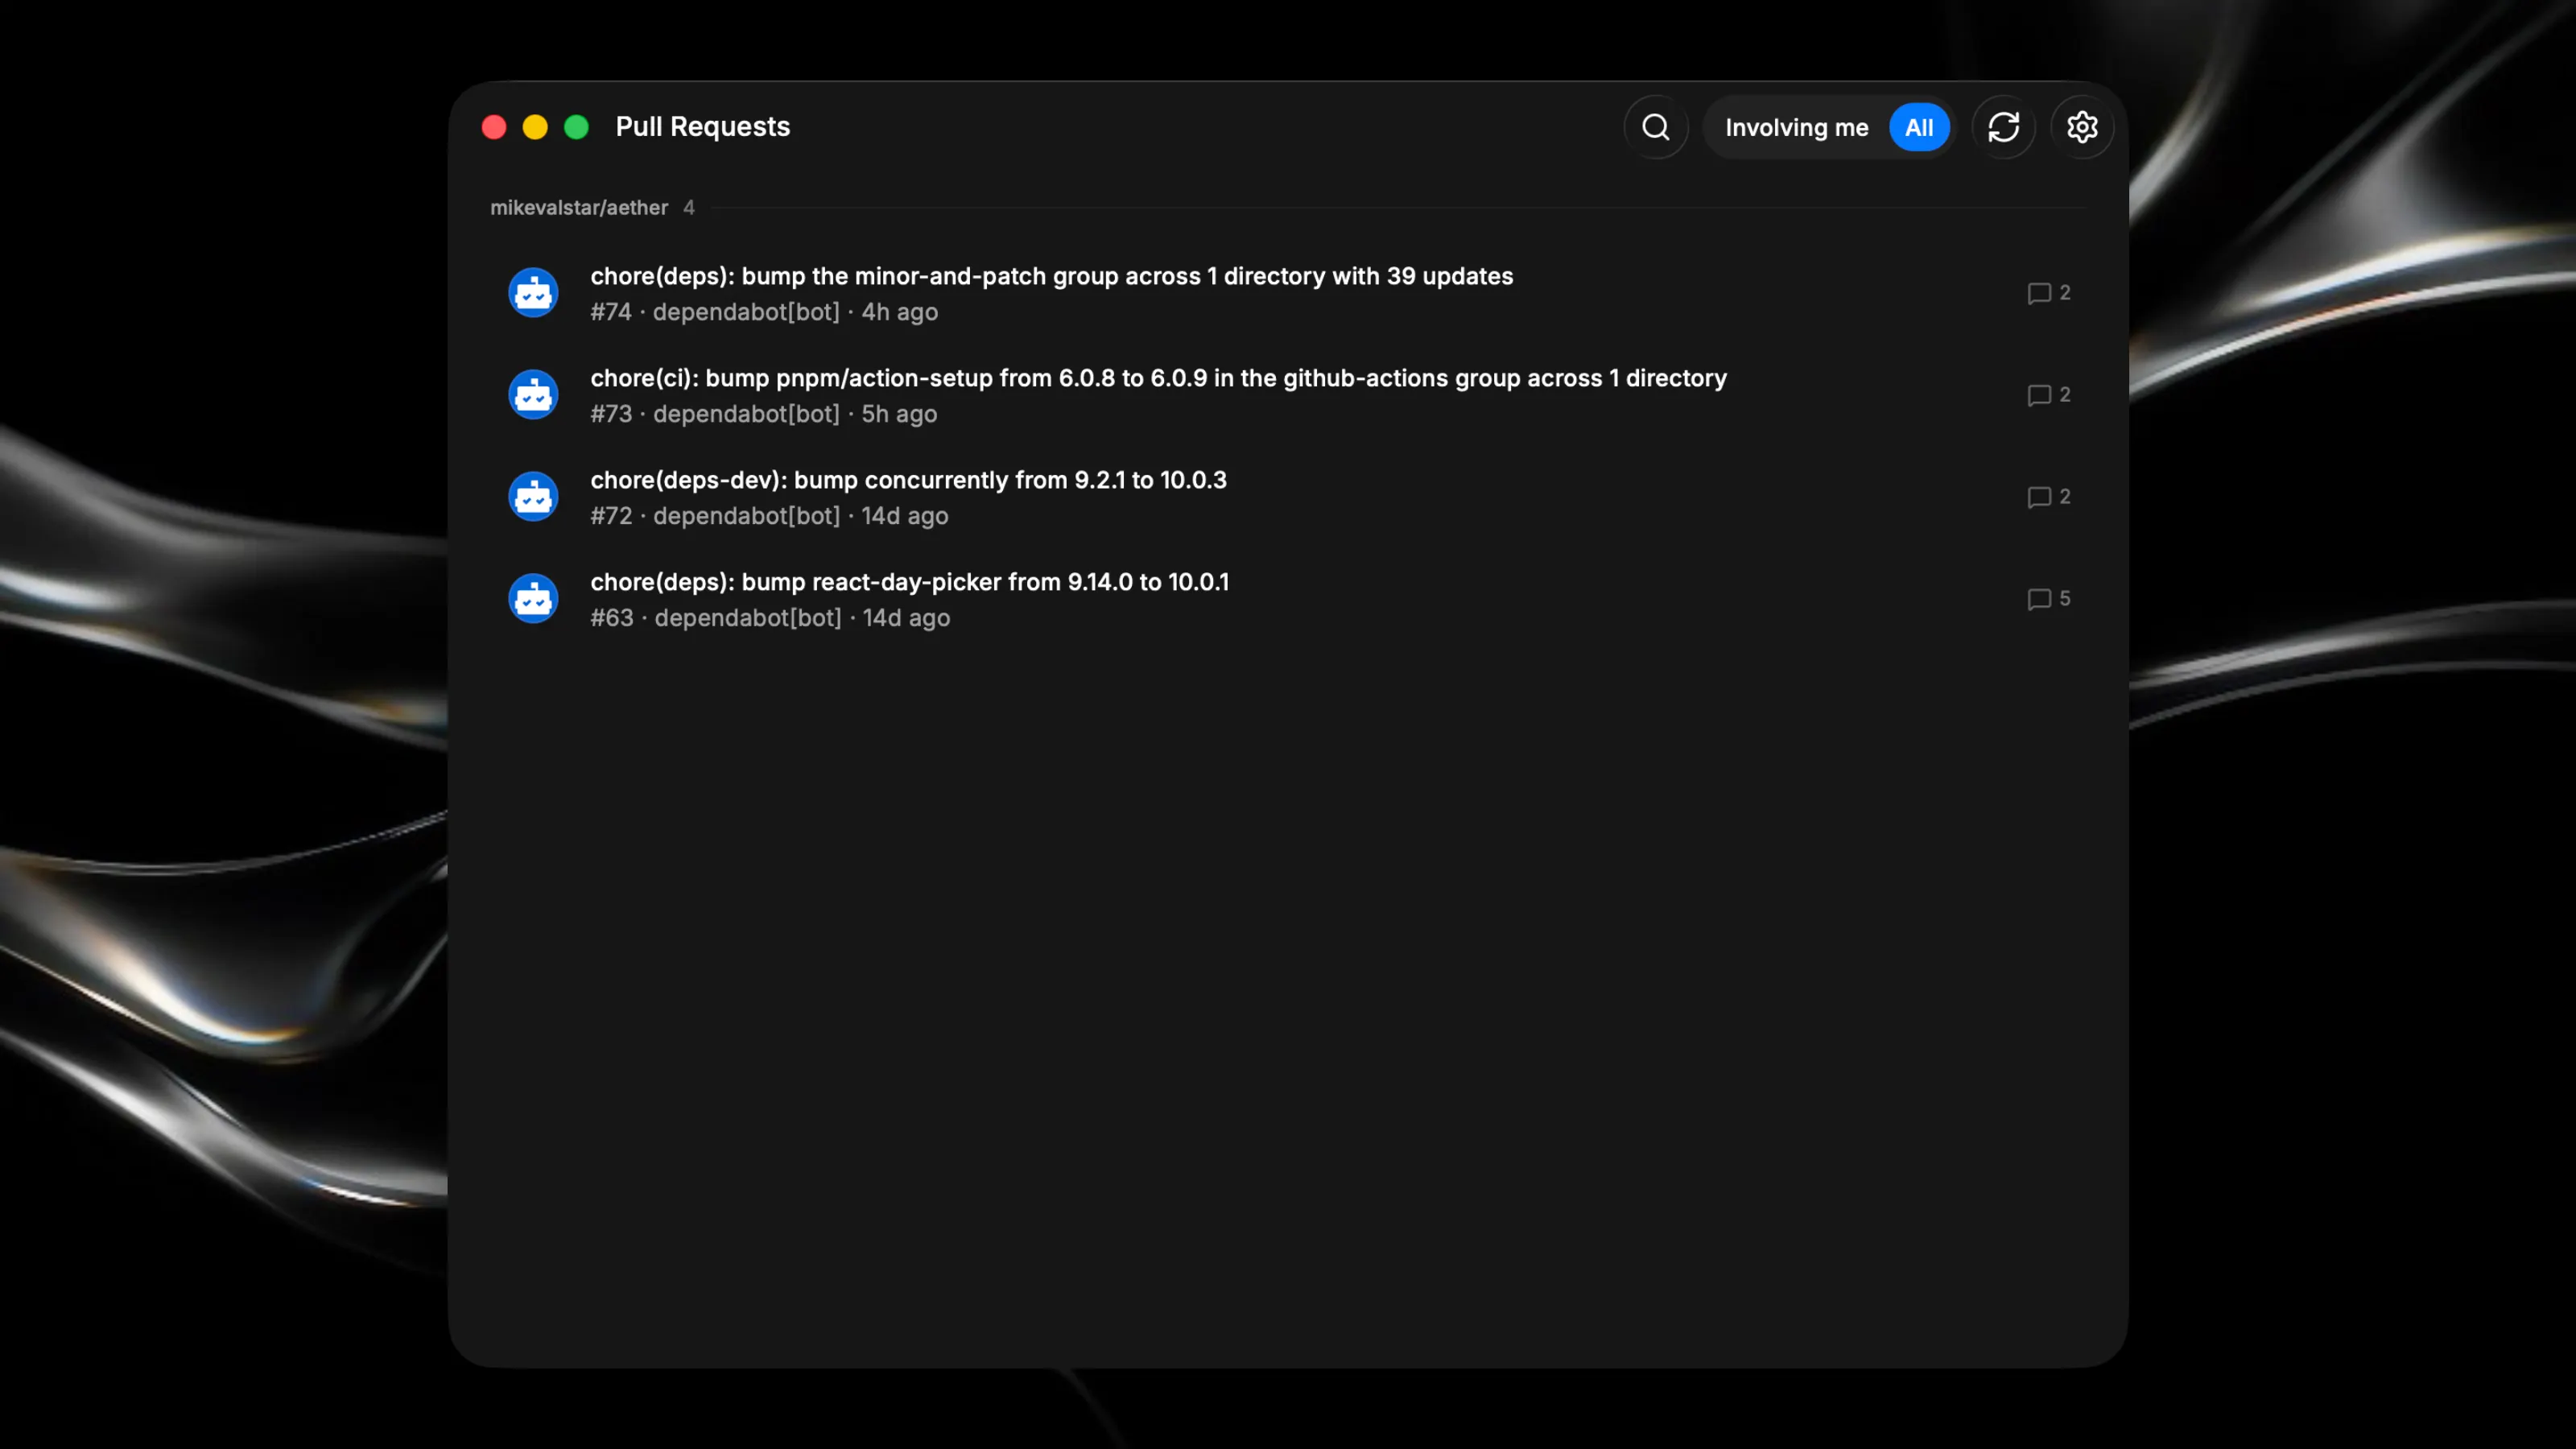Screen dimensions: 2576x1449
Task: Select the "All" filter option
Action: [1918, 127]
